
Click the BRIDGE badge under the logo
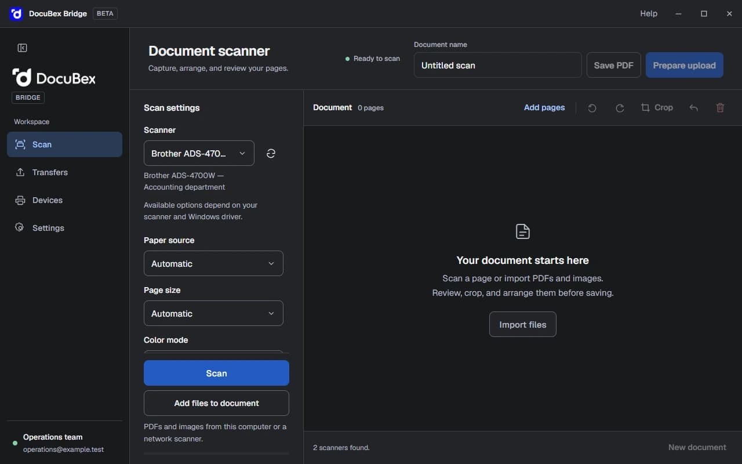click(x=28, y=97)
